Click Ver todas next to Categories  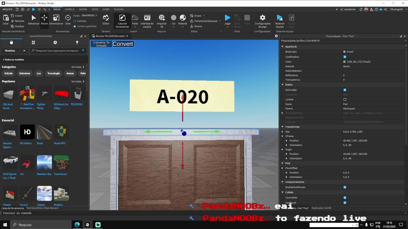click(78, 67)
